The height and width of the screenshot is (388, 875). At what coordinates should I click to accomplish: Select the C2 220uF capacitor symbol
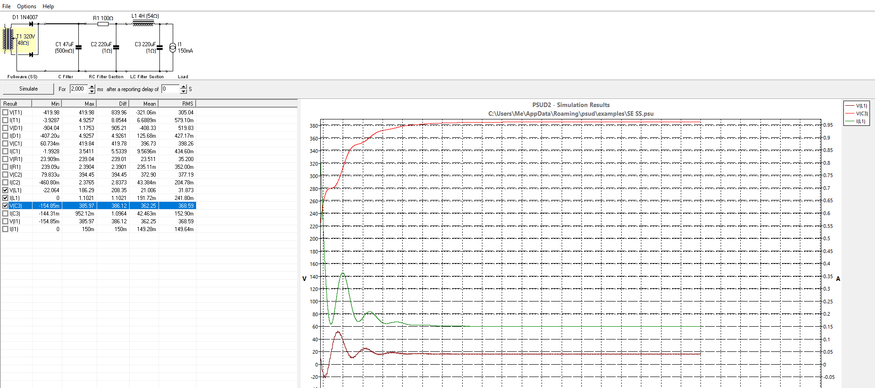coord(116,47)
